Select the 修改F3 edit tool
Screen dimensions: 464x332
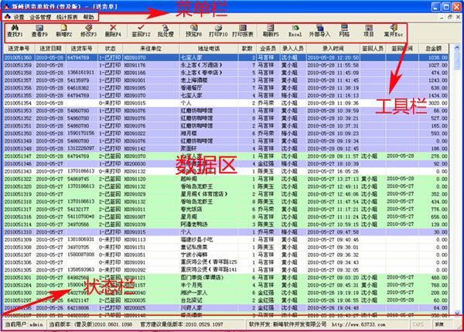pos(88,31)
